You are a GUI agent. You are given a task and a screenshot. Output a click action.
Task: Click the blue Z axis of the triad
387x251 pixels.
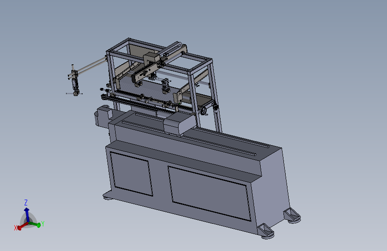coord(27,215)
